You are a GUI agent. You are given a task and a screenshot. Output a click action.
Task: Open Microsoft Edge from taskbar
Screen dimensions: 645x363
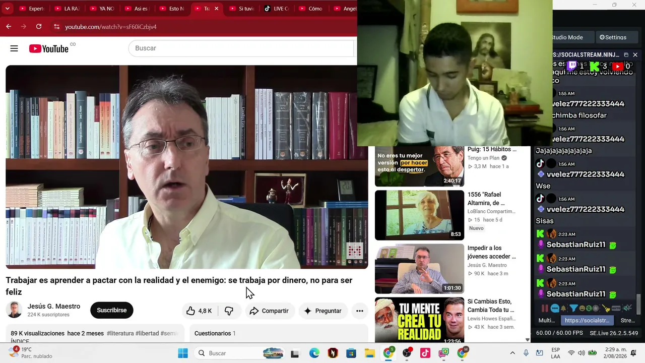point(314,353)
